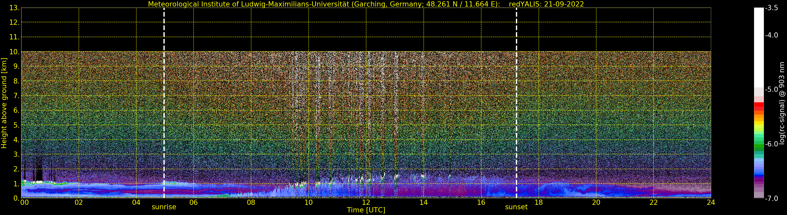Click the white upper portion of the colorbar

click(759, 47)
